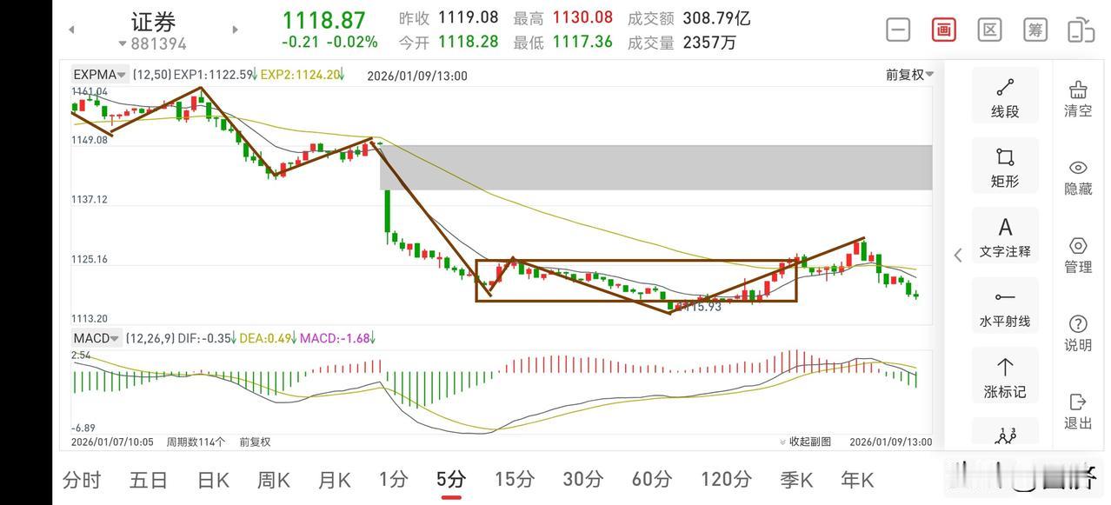Click the minus icon in top toolbar
This screenshot has height=505, width=1111.
(x=898, y=30)
